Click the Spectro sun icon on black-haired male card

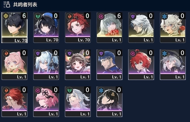(x=6, y=16)
